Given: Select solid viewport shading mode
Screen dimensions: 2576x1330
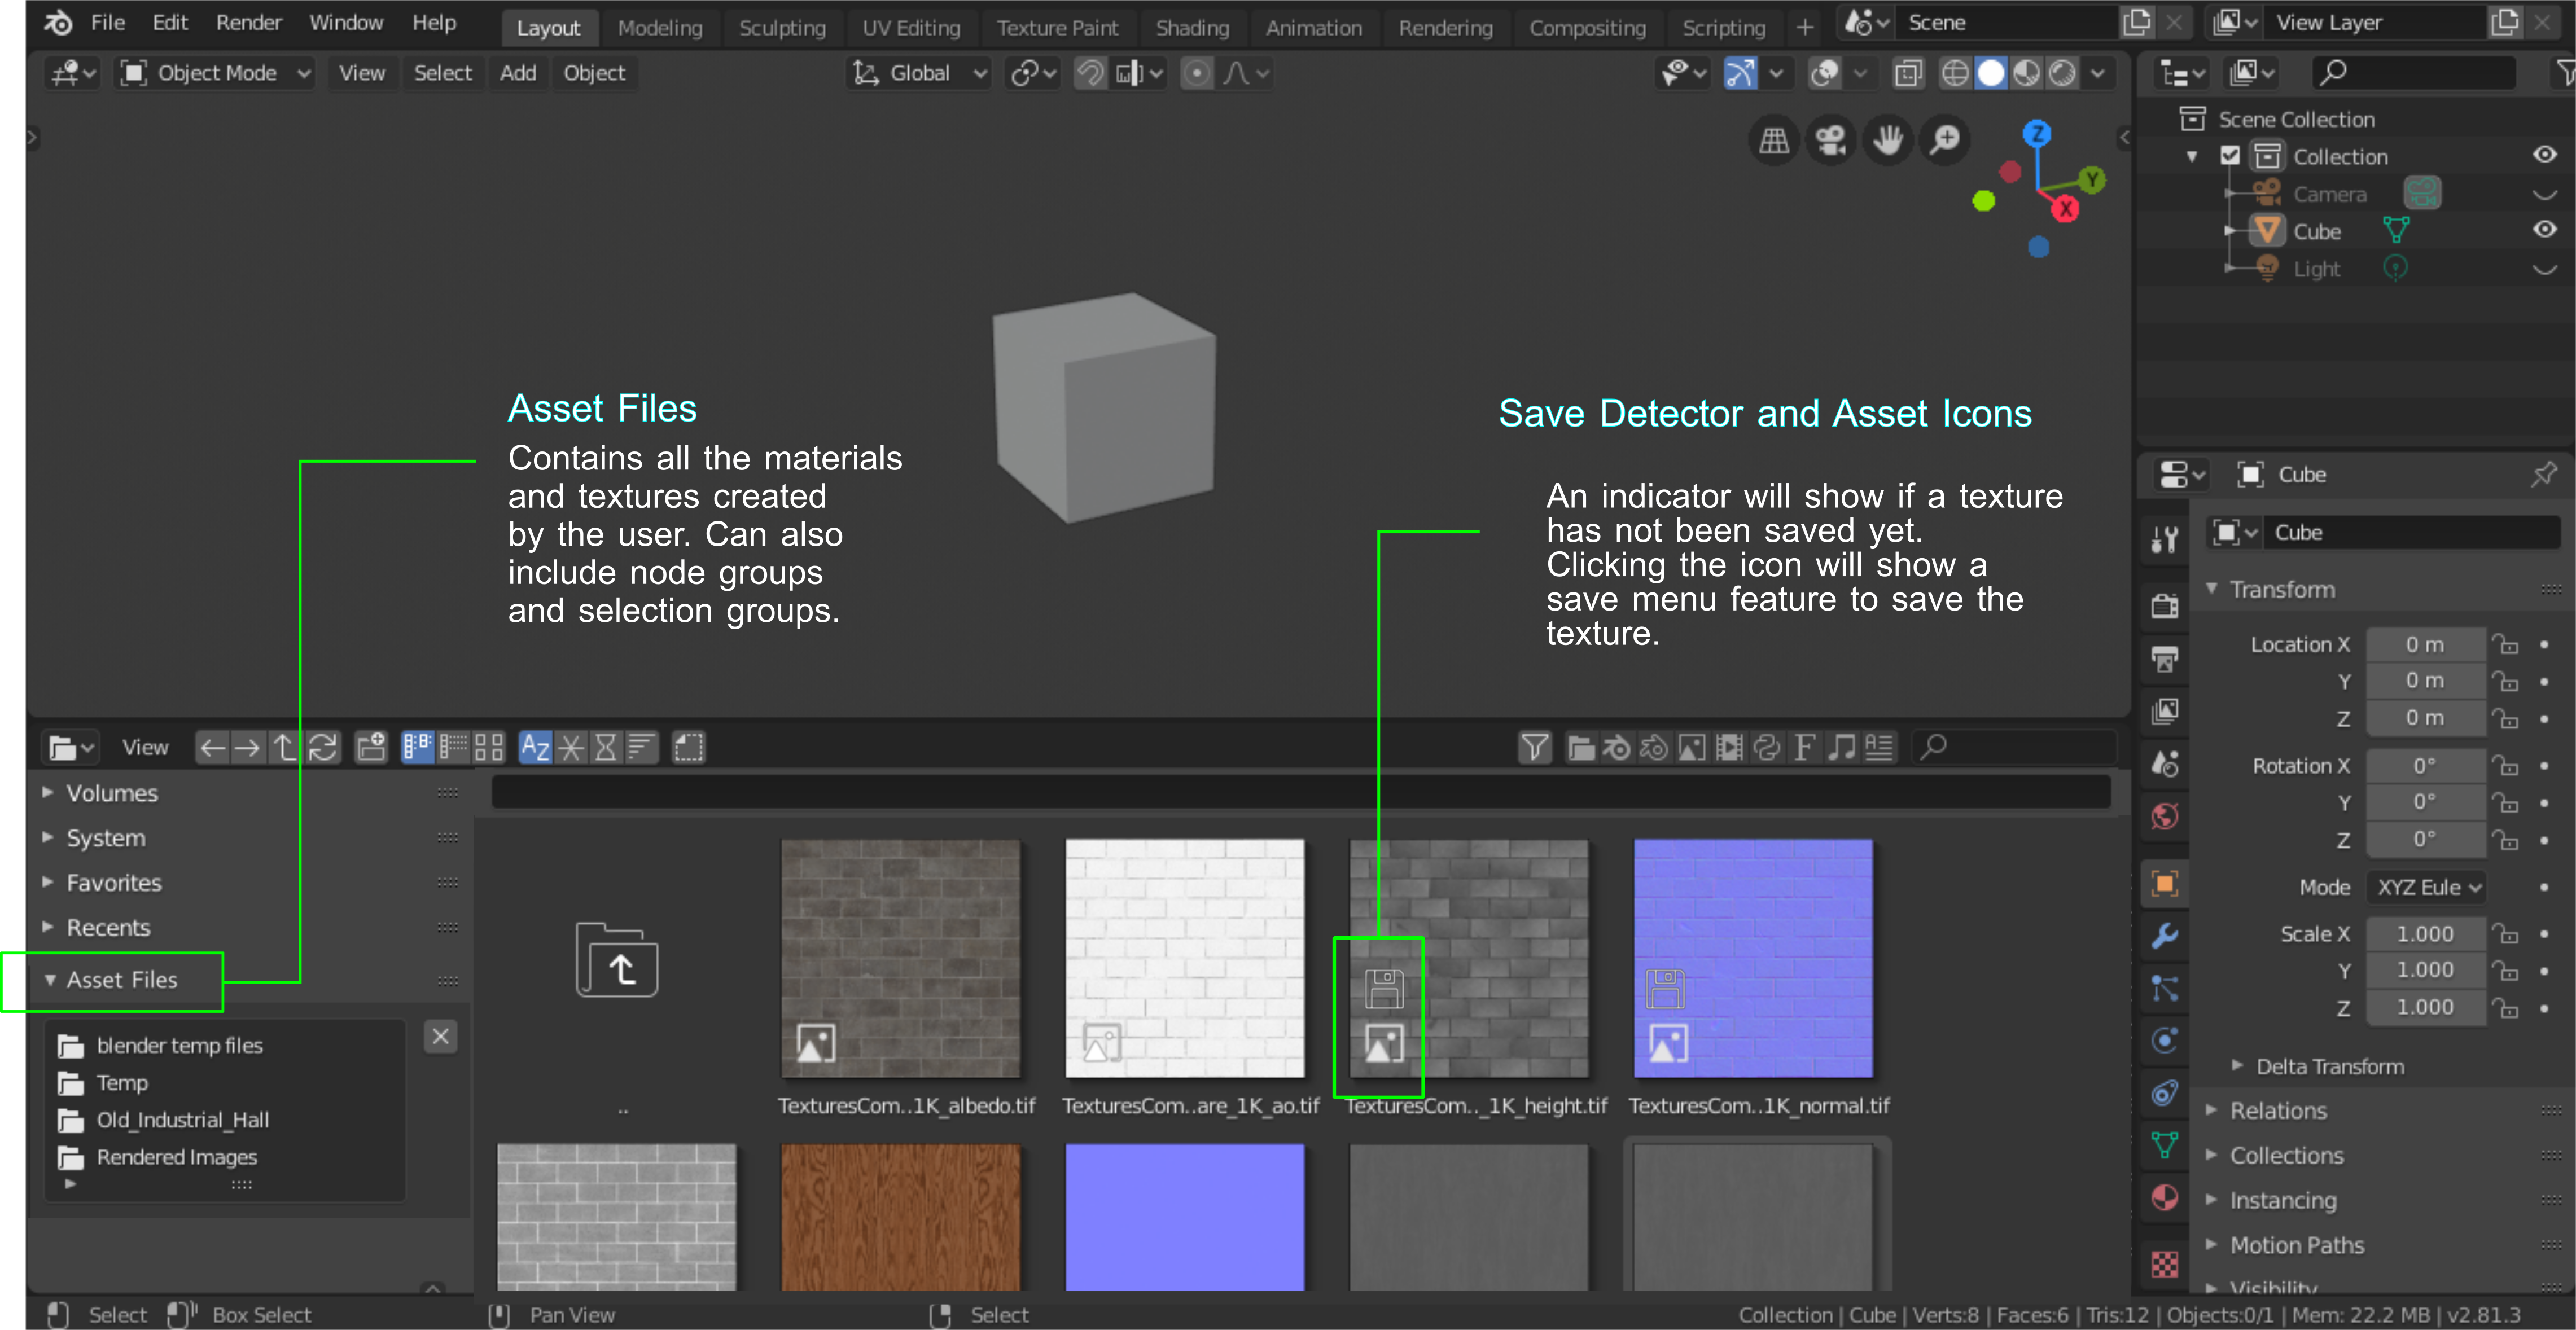Looking at the screenshot, I should point(1991,73).
